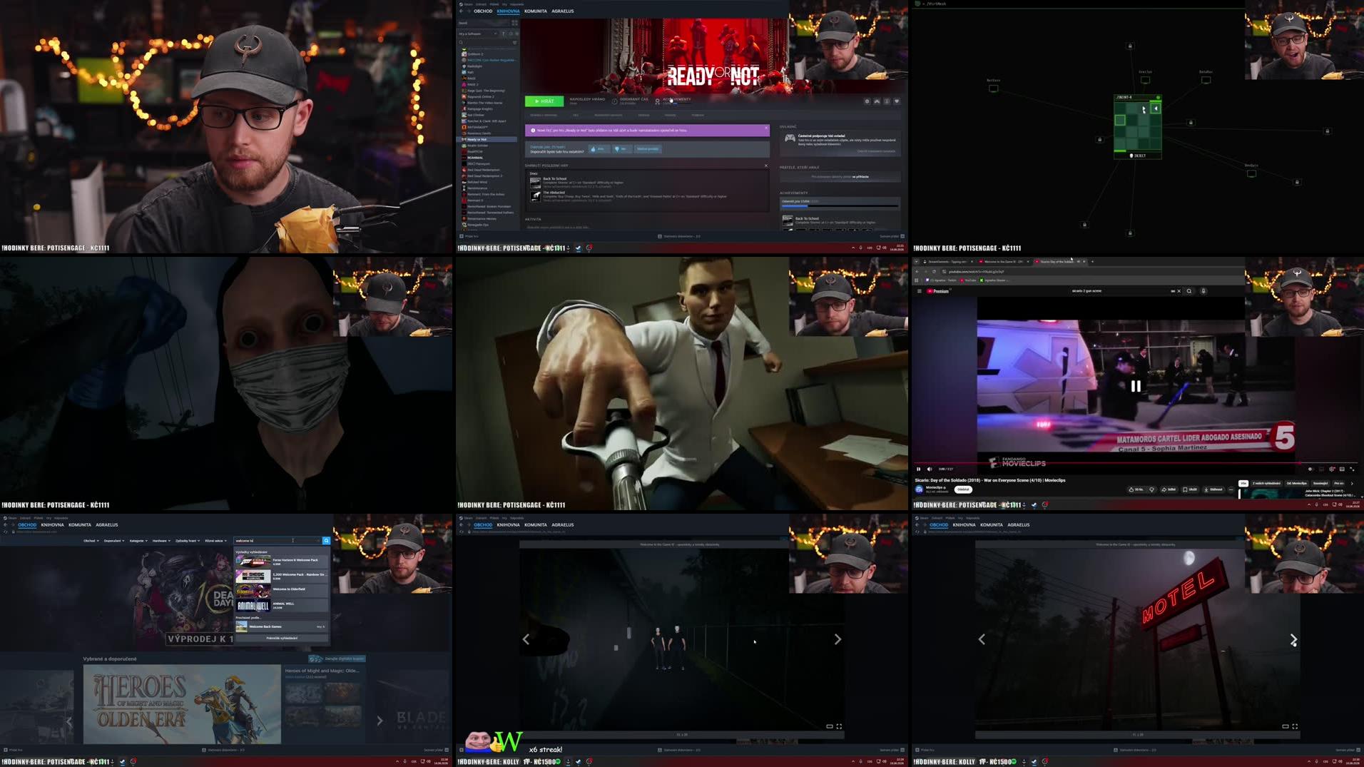This screenshot has width=1364, height=767.
Task: Click thumbs-up Ano recommendation button
Action: coord(598,149)
